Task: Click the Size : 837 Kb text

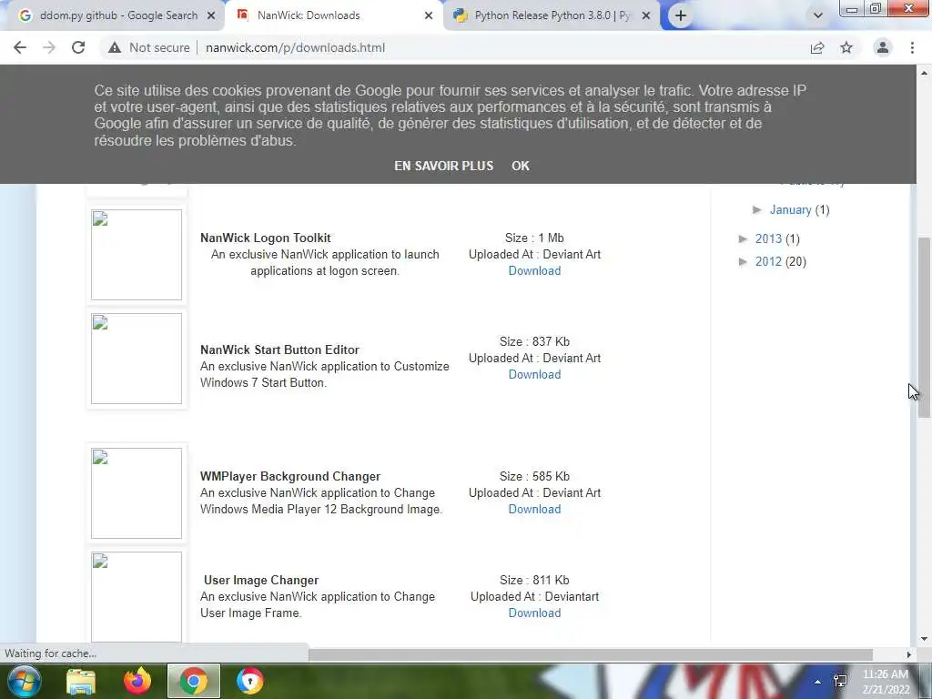Action: pyautogui.click(x=534, y=342)
